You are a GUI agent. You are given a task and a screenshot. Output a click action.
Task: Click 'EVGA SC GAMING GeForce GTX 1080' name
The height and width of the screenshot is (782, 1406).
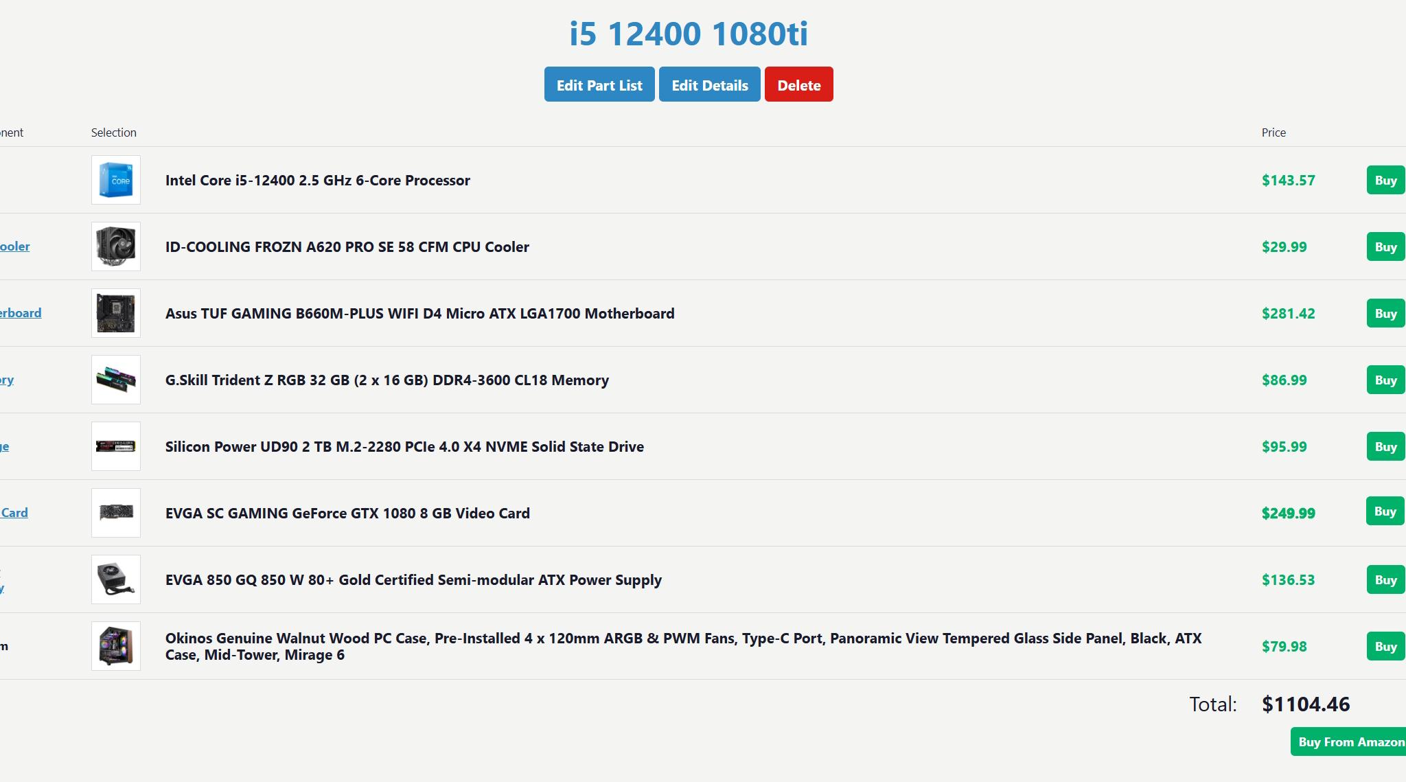pos(290,513)
